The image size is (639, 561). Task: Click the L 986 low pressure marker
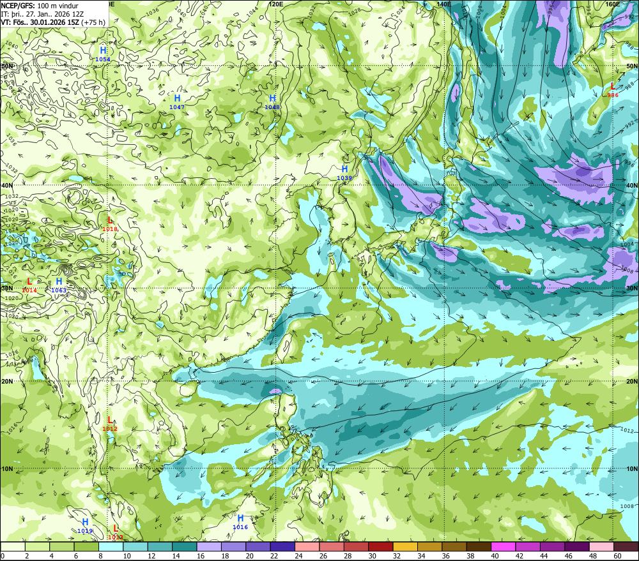pyautogui.click(x=613, y=89)
